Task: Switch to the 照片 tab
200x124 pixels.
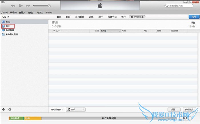Action: tap(123, 17)
